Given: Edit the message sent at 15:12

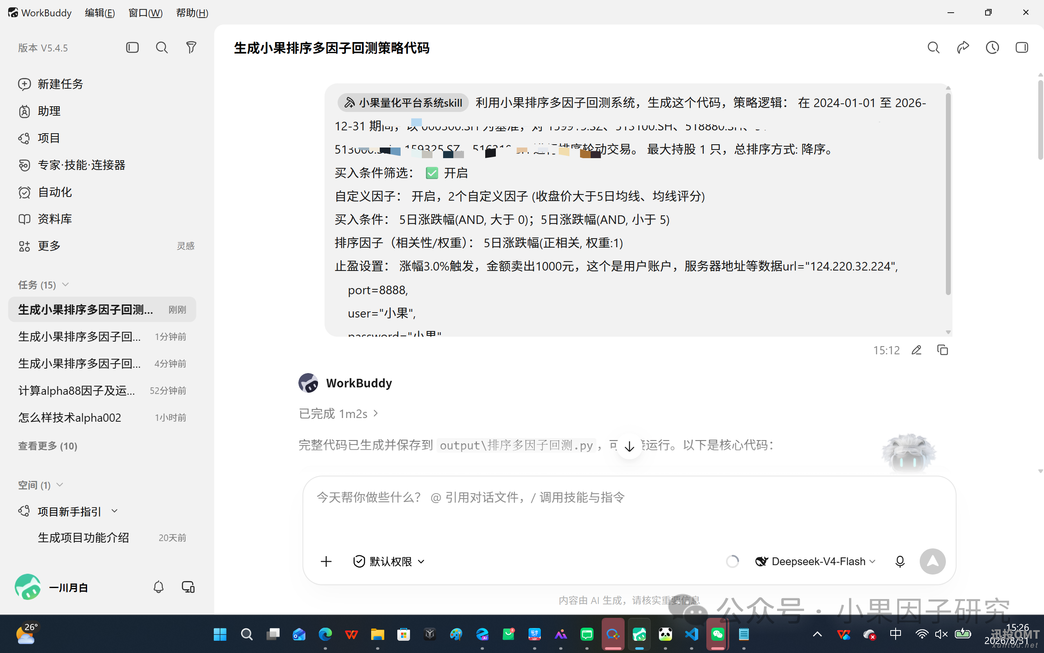Looking at the screenshot, I should click(916, 350).
